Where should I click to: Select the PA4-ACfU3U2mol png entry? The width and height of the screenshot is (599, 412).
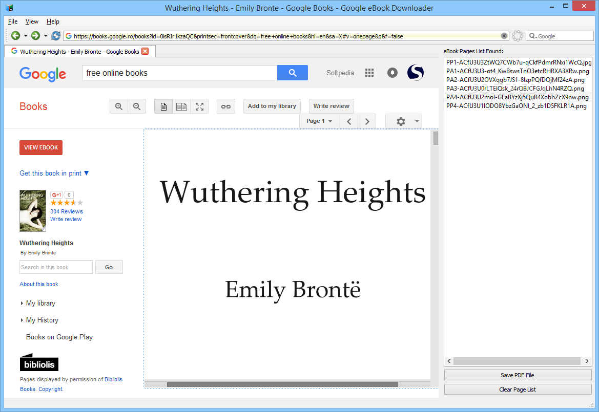(518, 97)
